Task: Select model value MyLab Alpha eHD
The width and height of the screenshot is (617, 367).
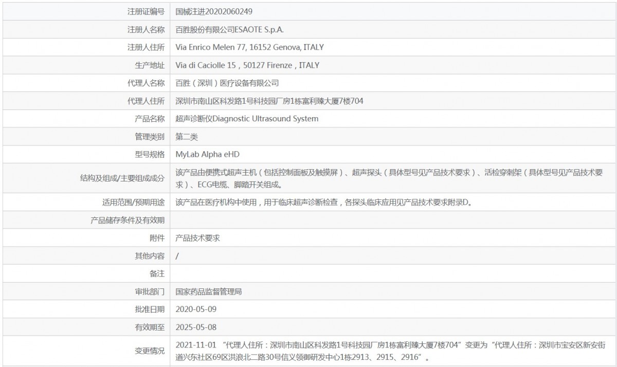Action: click(208, 154)
